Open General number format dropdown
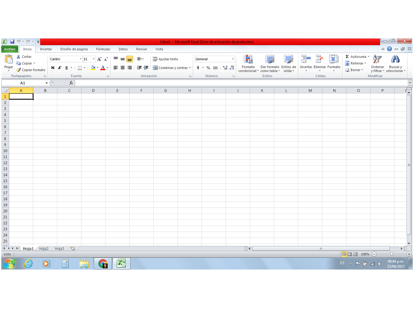This screenshot has height=313, width=417. pyautogui.click(x=232, y=59)
